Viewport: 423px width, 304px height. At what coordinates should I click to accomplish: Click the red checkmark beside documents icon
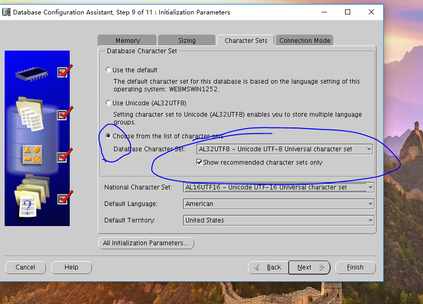[65, 114]
